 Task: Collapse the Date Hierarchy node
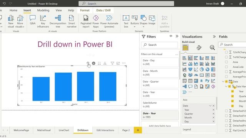[226, 86]
